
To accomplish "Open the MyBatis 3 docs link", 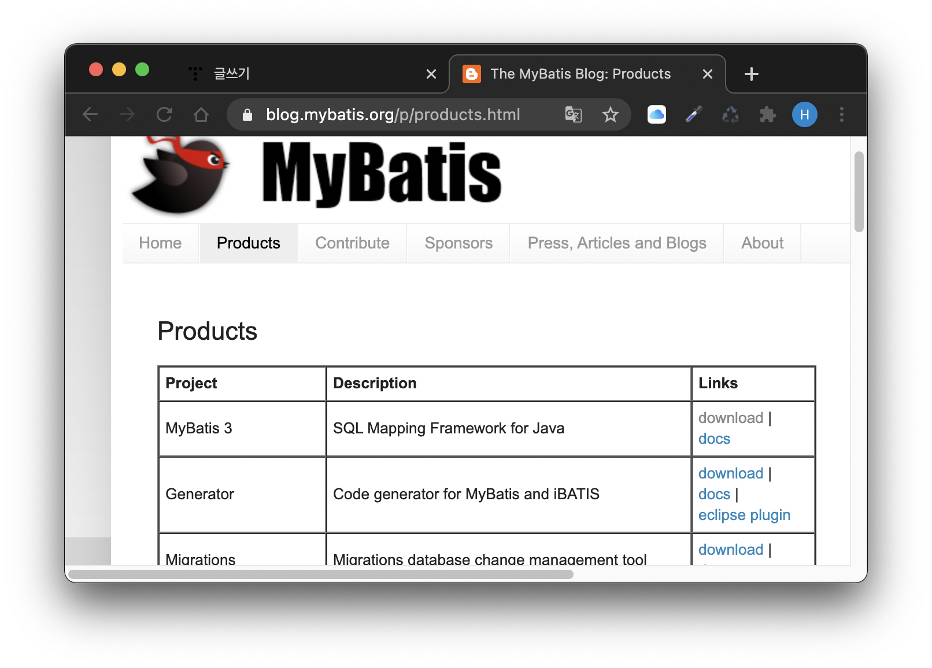I will tap(715, 439).
